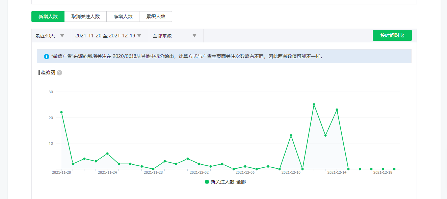Expand the 全部来源 source dropdown
Screen dimensions: 447x199
click(x=175, y=36)
